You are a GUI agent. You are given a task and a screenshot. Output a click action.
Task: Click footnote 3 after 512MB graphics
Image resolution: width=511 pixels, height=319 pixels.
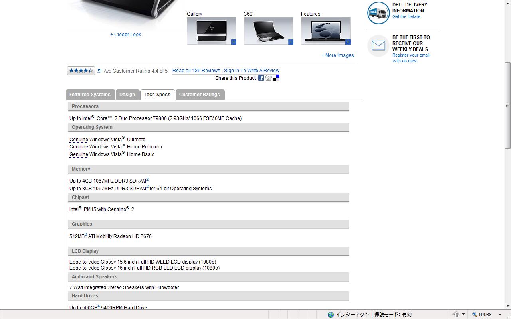point(86,235)
